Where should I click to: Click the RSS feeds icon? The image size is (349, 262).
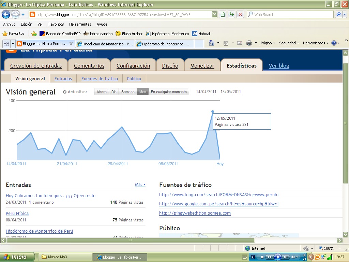tap(226, 43)
